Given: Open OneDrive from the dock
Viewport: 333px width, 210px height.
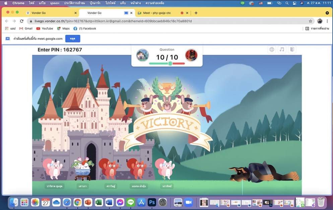Looking at the screenshot, I should tap(56, 202).
